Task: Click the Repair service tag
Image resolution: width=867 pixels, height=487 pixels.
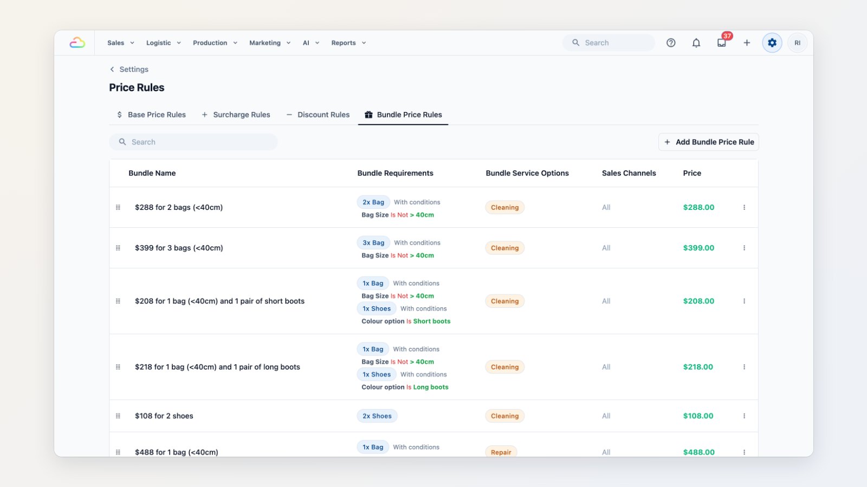Action: point(501,452)
